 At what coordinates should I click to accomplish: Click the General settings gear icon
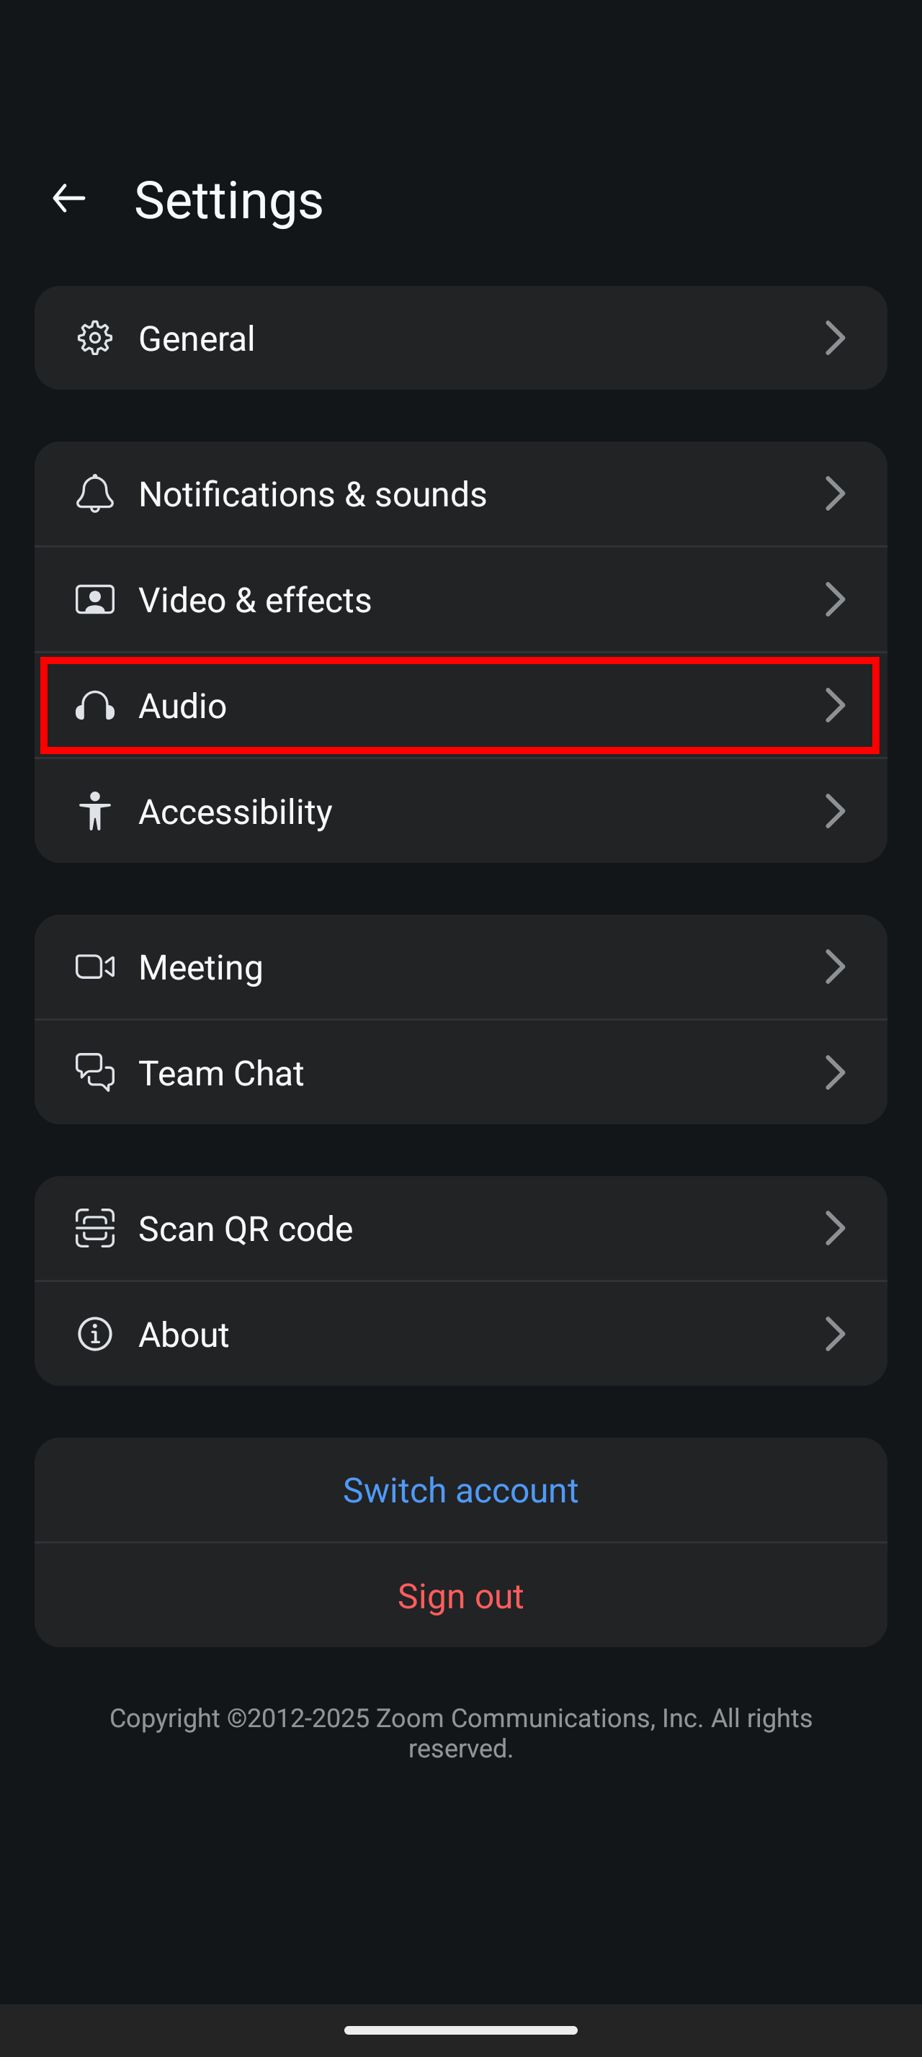click(94, 338)
